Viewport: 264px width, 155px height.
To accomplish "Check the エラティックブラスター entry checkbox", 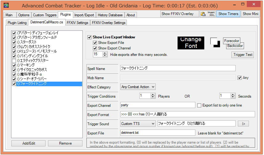I will (x=14, y=61).
